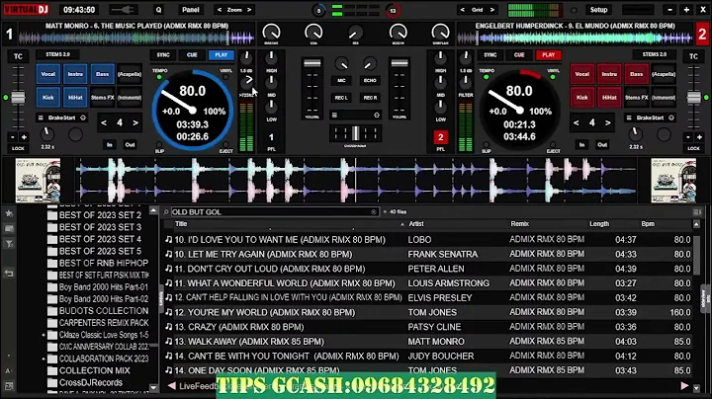This screenshot has width=712, height=399.
Task: Click the music note icon beside CRAZY track
Action: (x=169, y=327)
